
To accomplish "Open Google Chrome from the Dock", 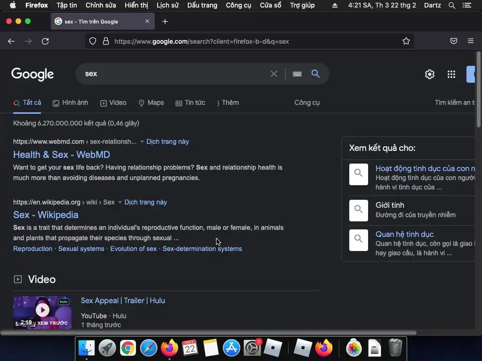I will tap(128, 348).
